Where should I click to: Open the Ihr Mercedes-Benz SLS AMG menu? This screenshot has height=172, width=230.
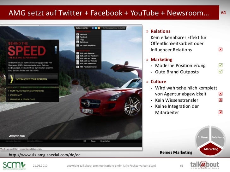click(x=114, y=28)
